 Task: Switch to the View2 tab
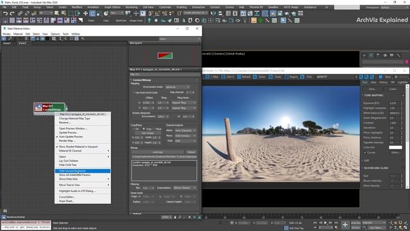22,43
